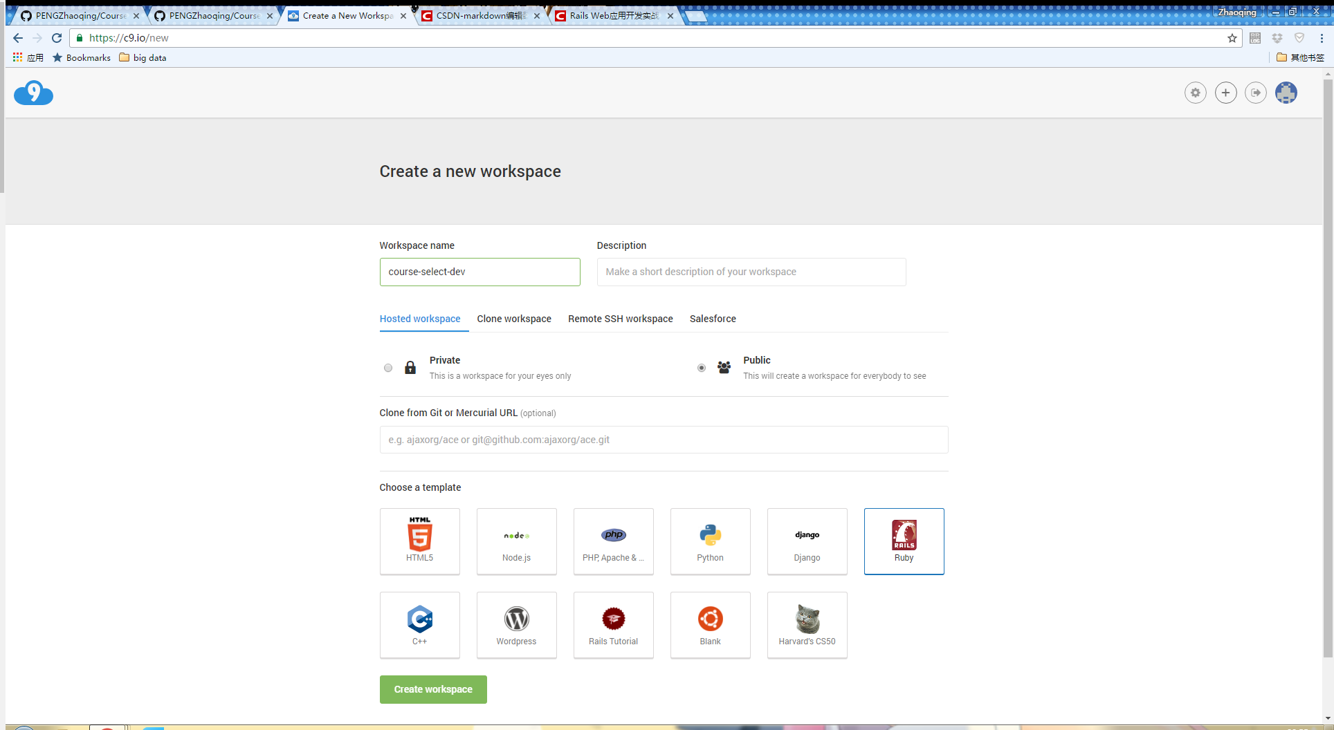
Task: Bookmark this page with star icon
Action: pos(1232,38)
